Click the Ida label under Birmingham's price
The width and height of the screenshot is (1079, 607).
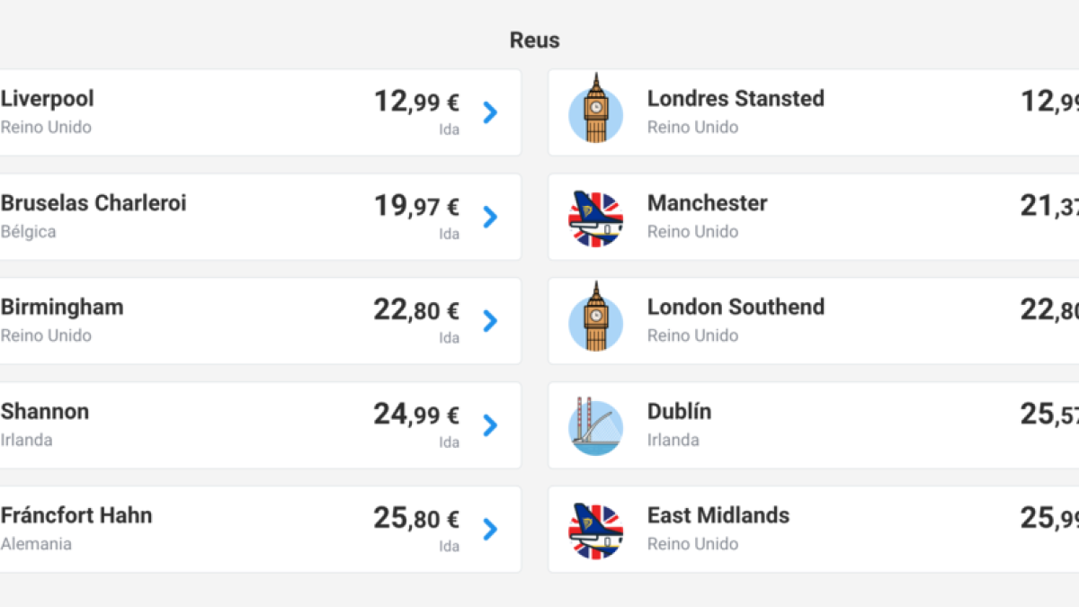tap(449, 337)
